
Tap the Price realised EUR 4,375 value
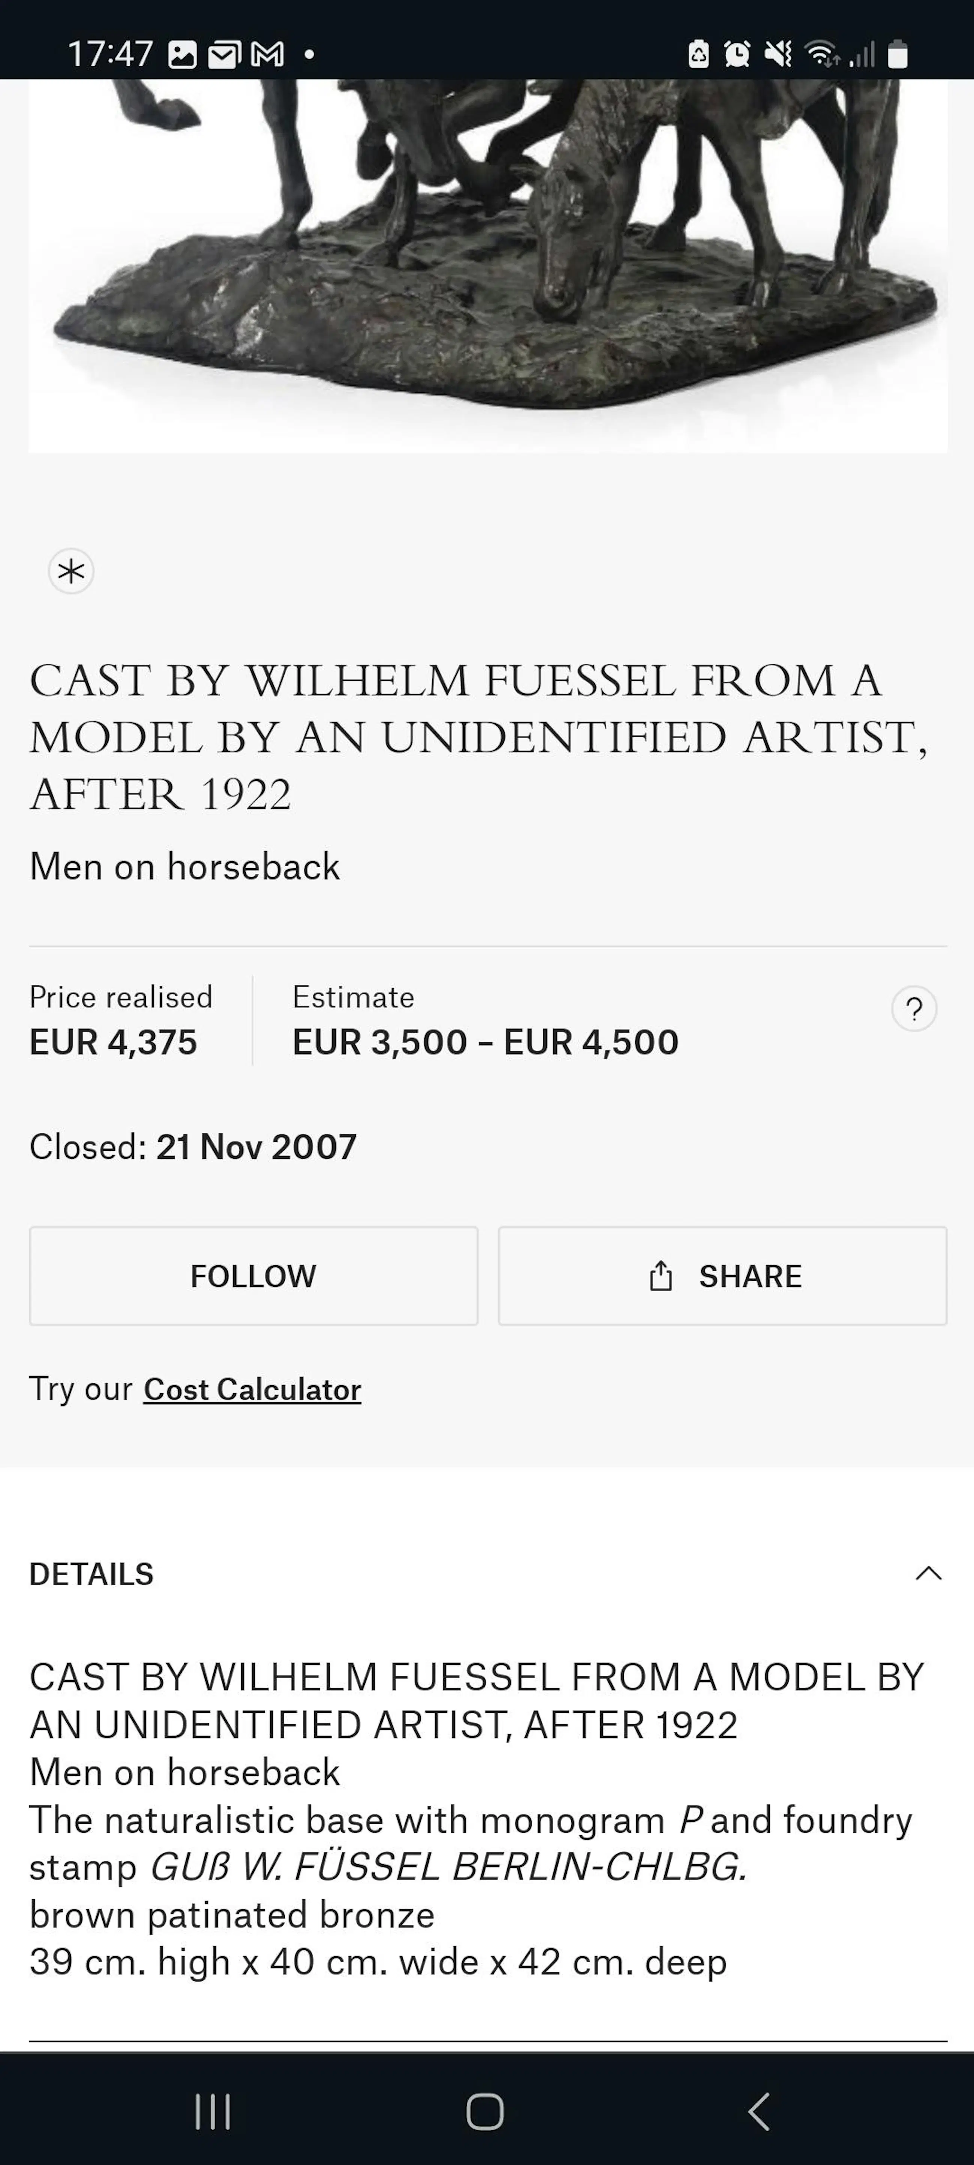coord(114,1042)
